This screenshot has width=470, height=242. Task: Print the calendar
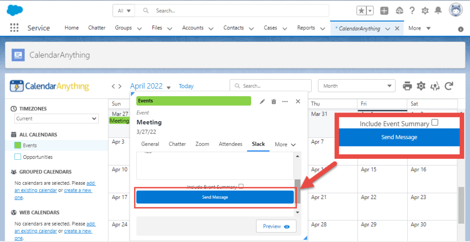pyautogui.click(x=408, y=86)
